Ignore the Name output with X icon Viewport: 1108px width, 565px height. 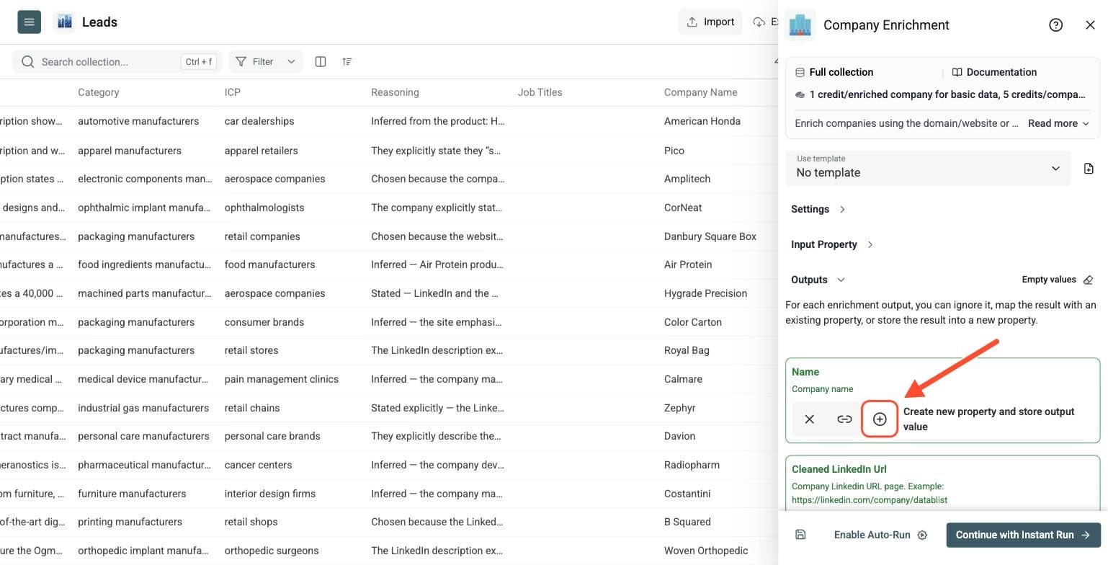[810, 419]
